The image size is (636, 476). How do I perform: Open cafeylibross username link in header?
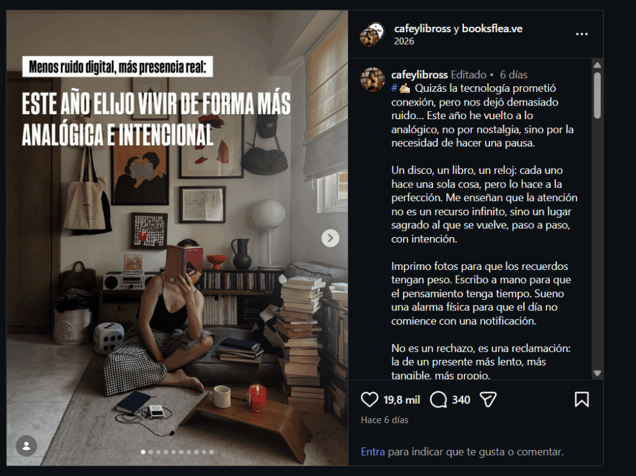point(422,29)
